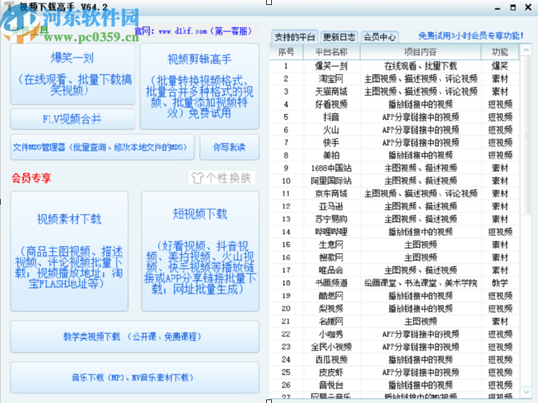Screen dimensions: 538x403
Task: Click 在线观看、批量下载 content cell
Action: point(421,66)
